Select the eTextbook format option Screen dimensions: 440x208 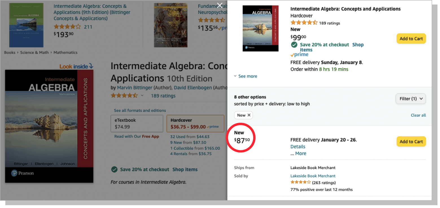click(x=137, y=123)
